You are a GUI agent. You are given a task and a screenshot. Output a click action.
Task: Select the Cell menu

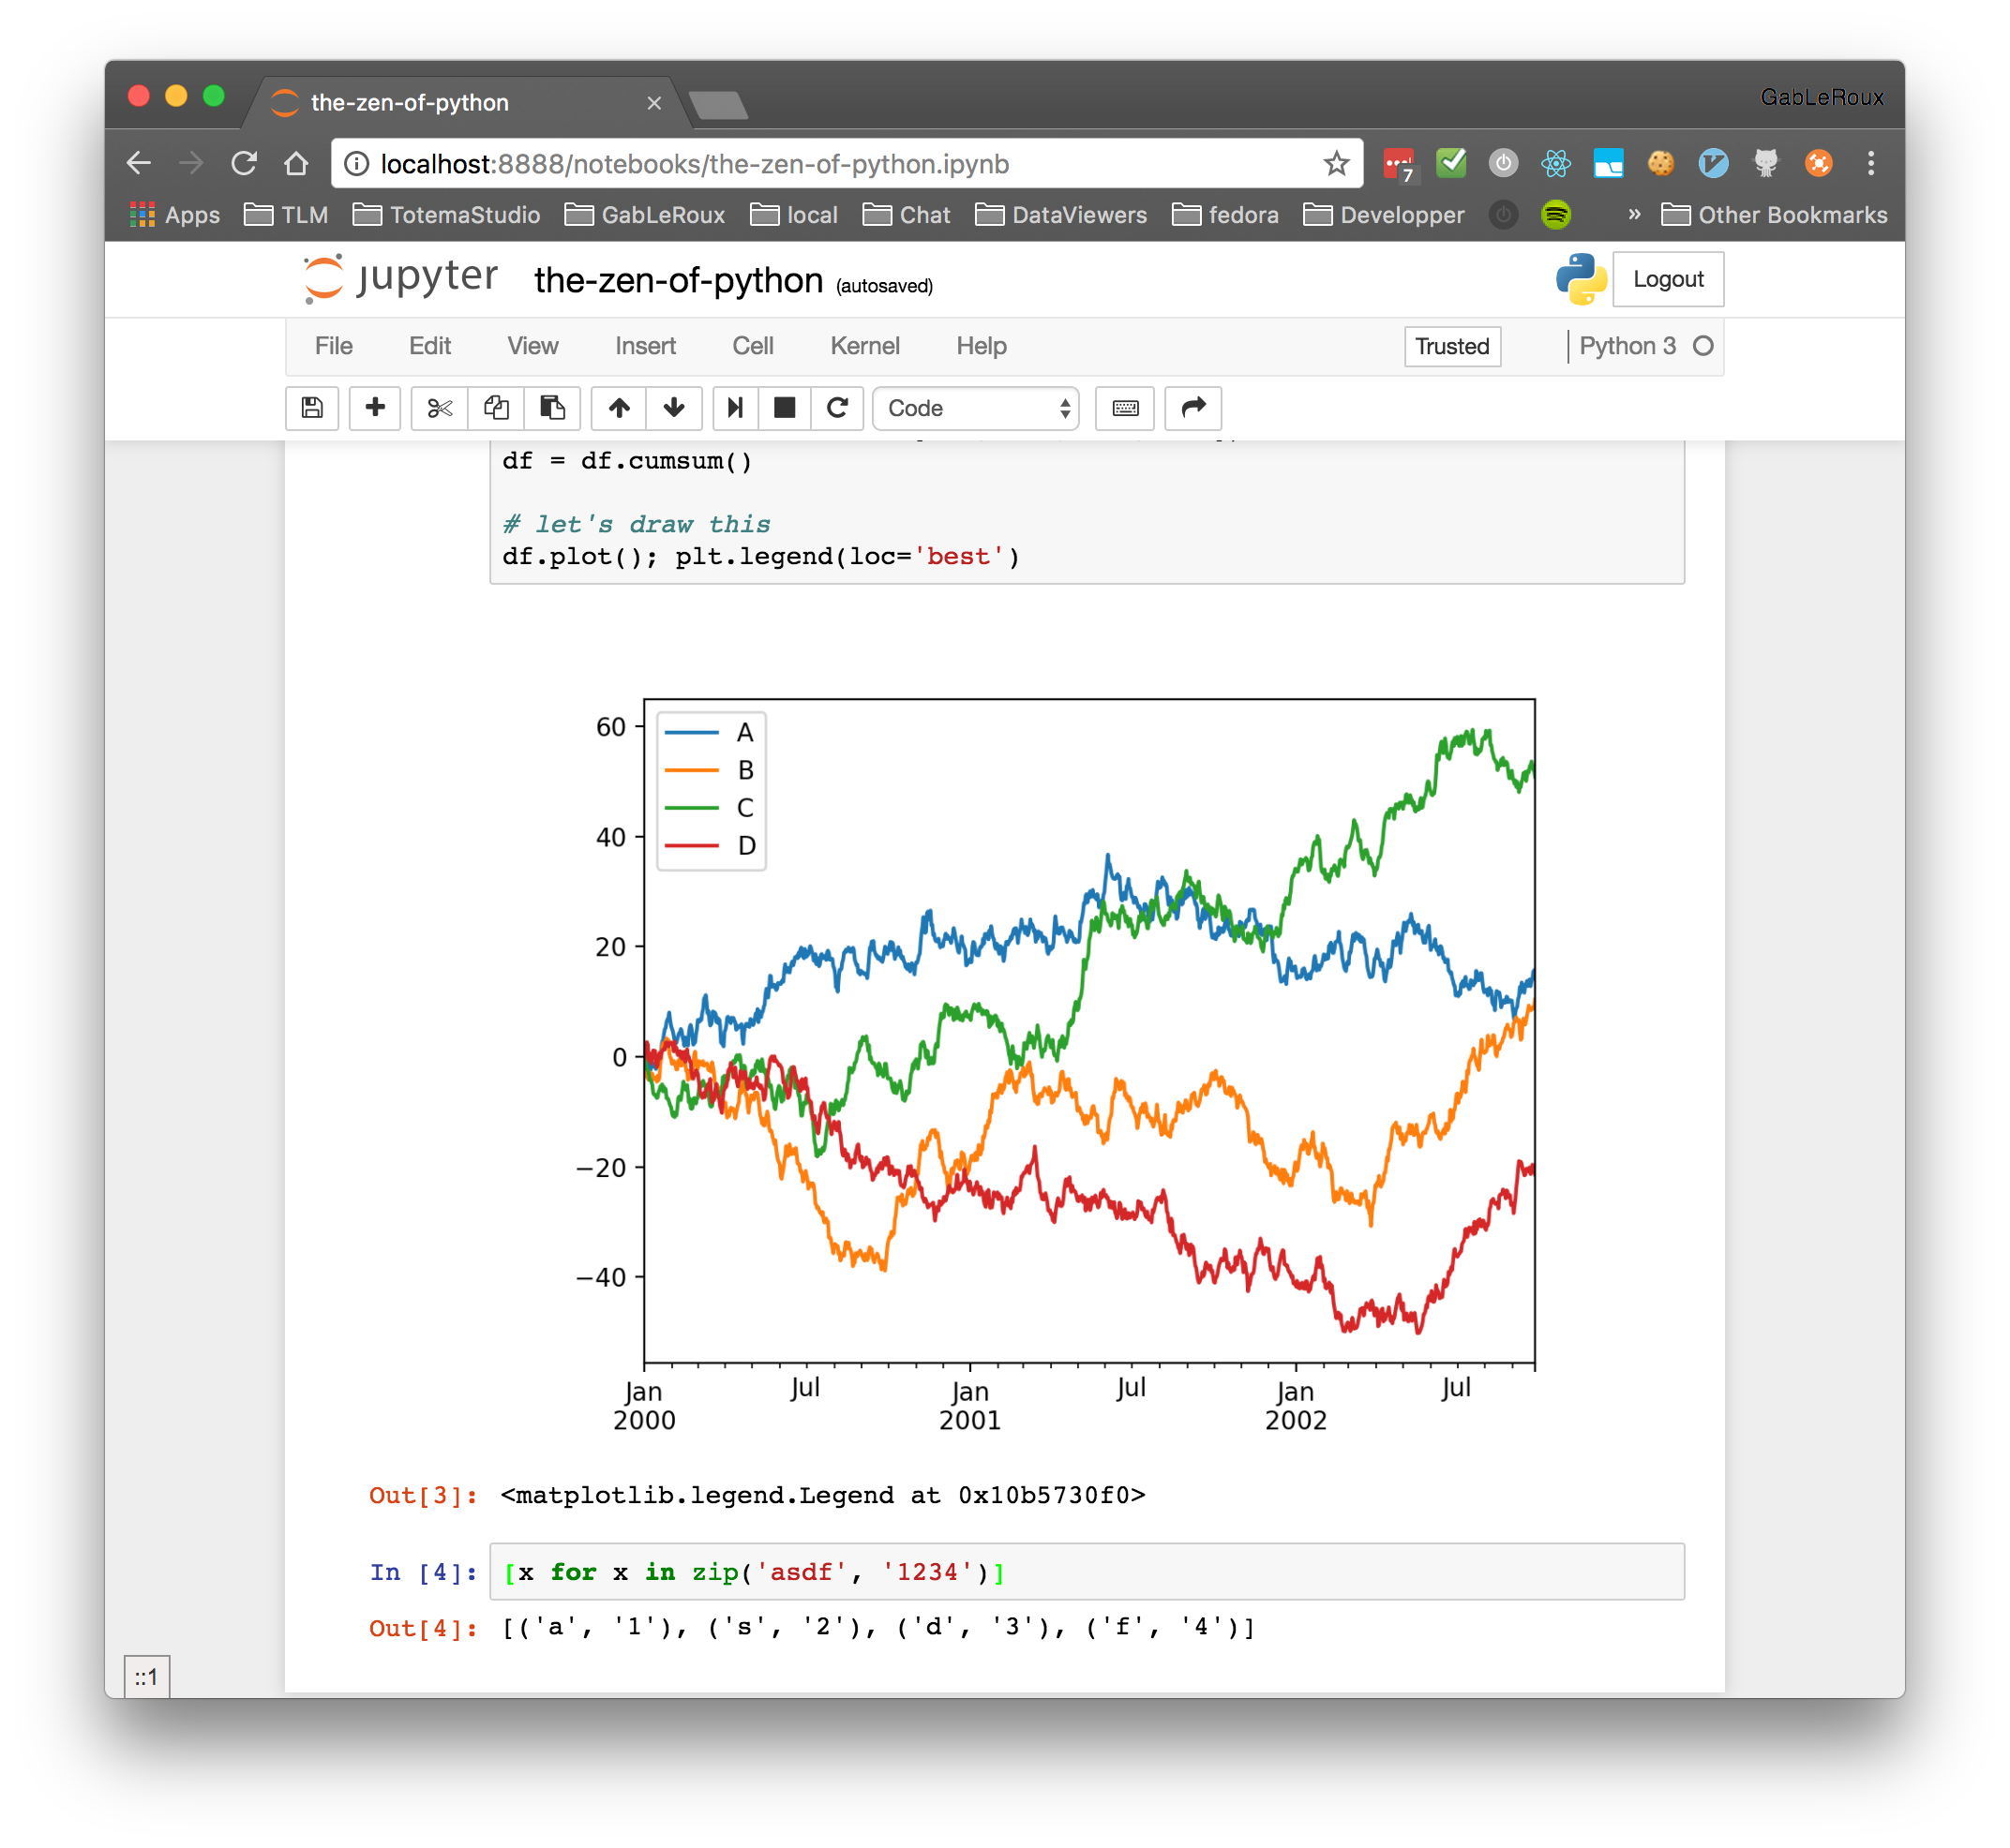tap(753, 347)
